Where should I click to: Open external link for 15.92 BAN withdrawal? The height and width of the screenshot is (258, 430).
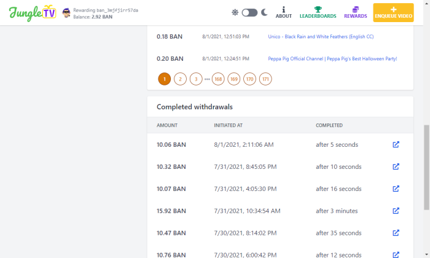(x=396, y=211)
